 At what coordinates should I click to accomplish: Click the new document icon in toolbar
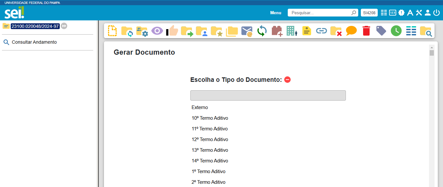pos(112,31)
